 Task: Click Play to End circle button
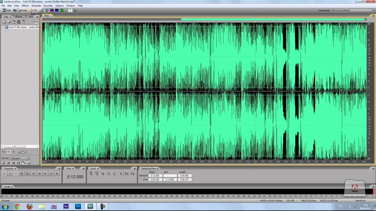[22, 173]
